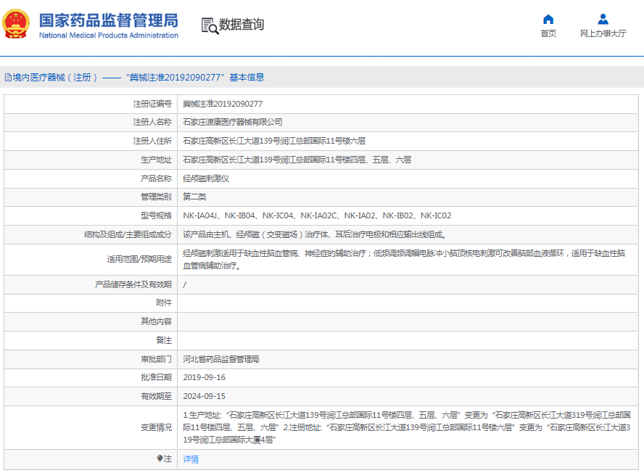Click the lightbulb icon beside 注

[160, 458]
